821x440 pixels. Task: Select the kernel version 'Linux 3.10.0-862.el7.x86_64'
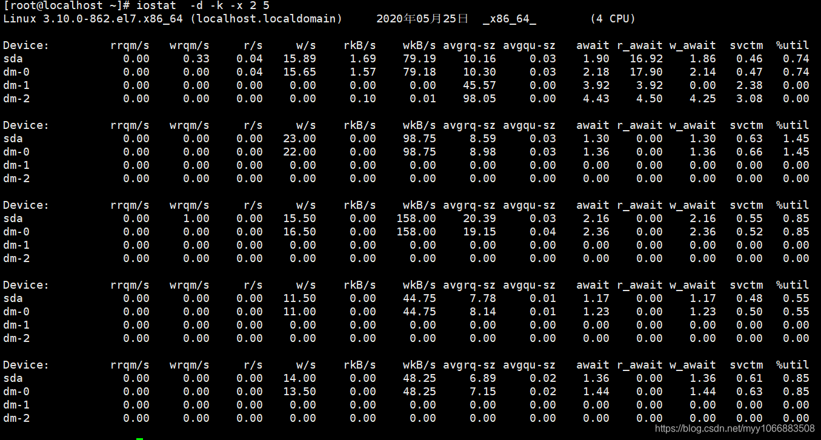coord(93,19)
